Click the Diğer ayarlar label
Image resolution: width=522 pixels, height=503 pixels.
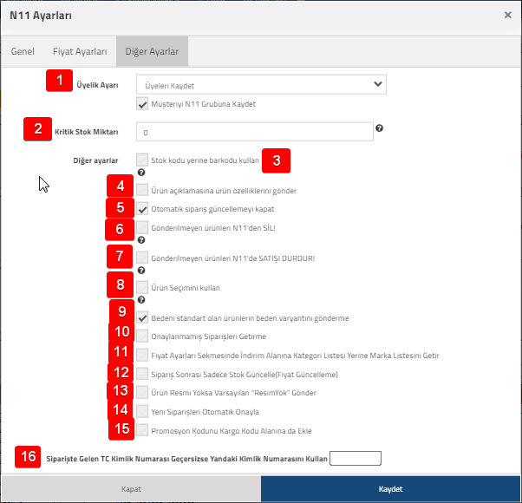click(95, 160)
